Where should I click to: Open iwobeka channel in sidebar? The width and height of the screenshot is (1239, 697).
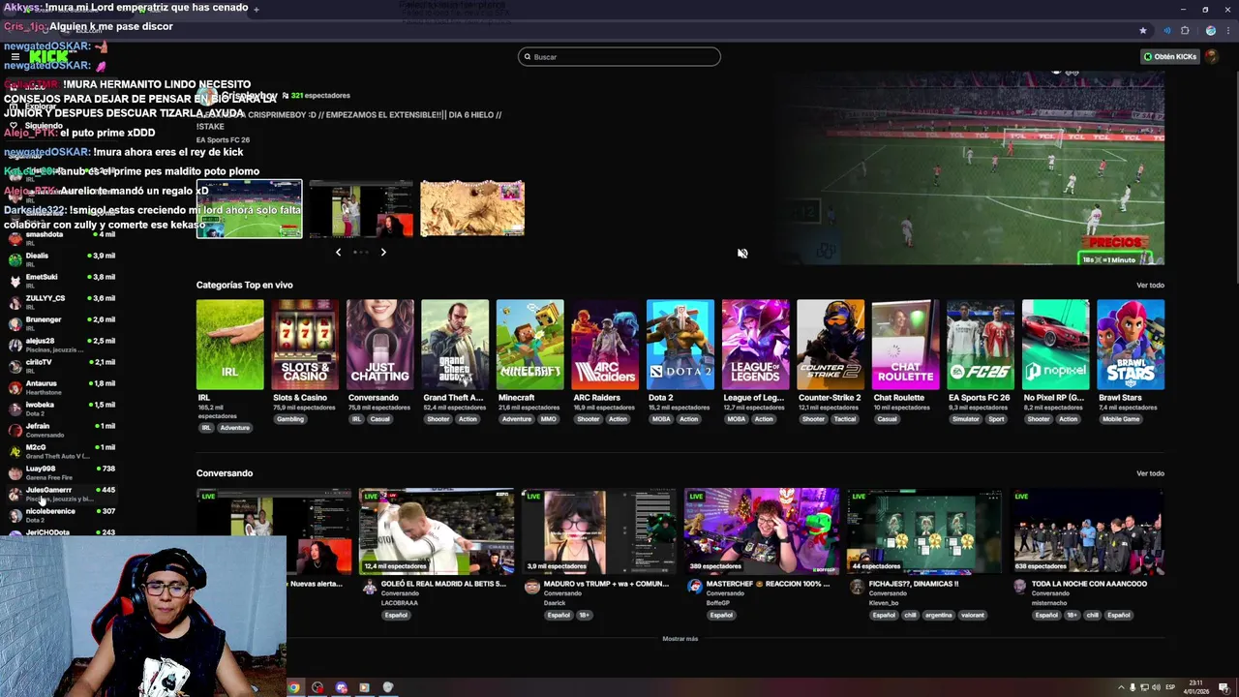coord(62,409)
